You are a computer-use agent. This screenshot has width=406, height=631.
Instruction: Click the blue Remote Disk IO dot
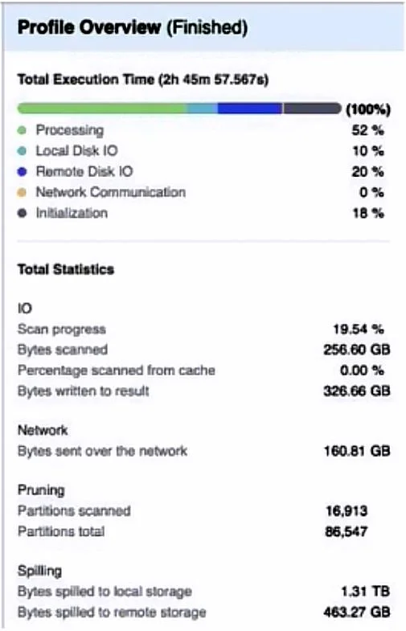tap(22, 172)
